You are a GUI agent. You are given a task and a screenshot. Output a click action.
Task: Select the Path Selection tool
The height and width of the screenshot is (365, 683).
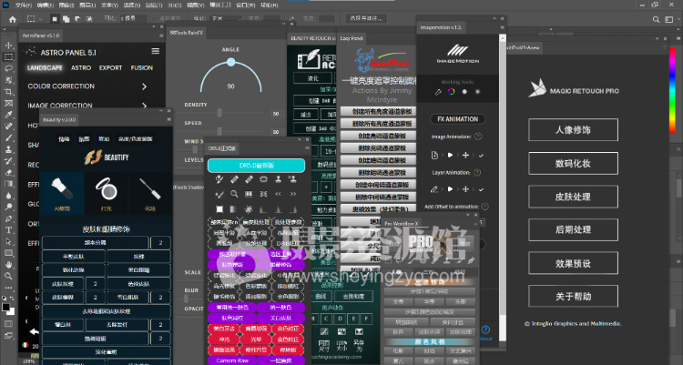point(8,241)
